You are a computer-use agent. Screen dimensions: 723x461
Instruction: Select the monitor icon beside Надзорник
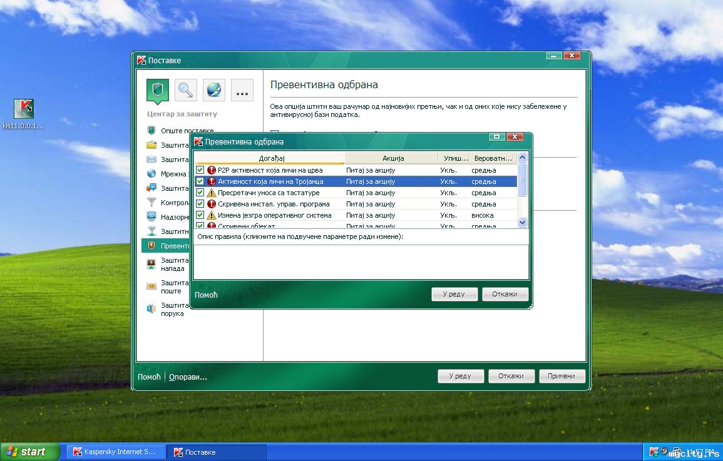point(151,216)
